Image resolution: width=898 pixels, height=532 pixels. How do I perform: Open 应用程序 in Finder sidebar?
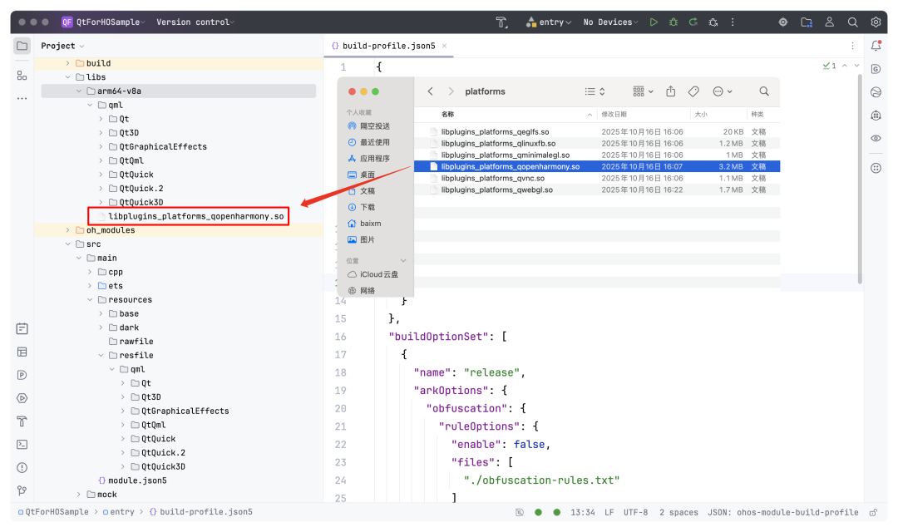coord(369,159)
